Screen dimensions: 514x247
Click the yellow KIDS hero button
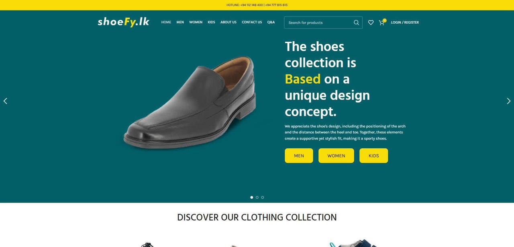pyautogui.click(x=374, y=156)
